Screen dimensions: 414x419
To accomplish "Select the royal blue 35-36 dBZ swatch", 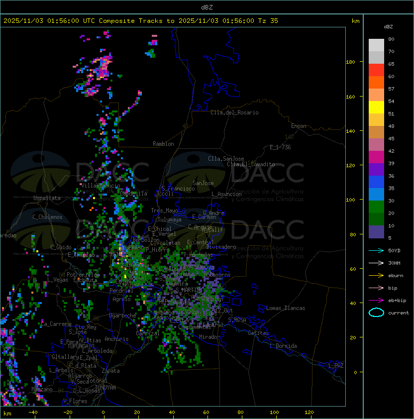I will coord(376,182).
